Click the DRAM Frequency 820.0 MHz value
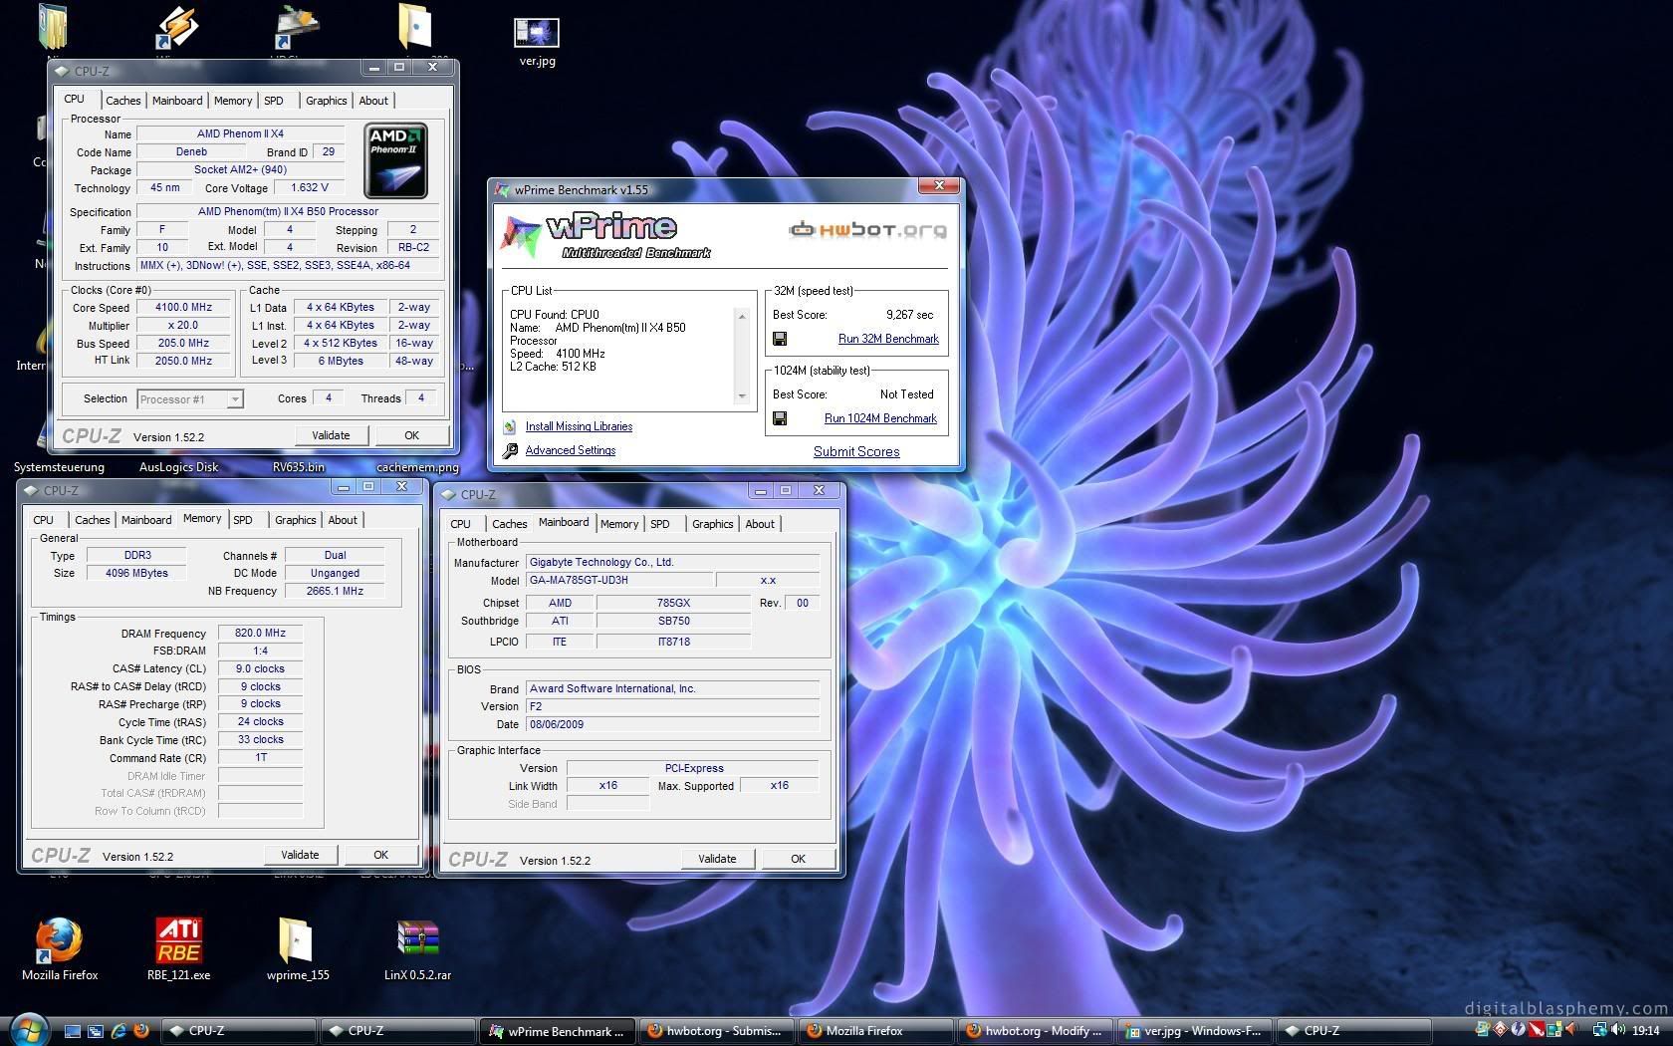The width and height of the screenshot is (1673, 1046). coord(260,633)
